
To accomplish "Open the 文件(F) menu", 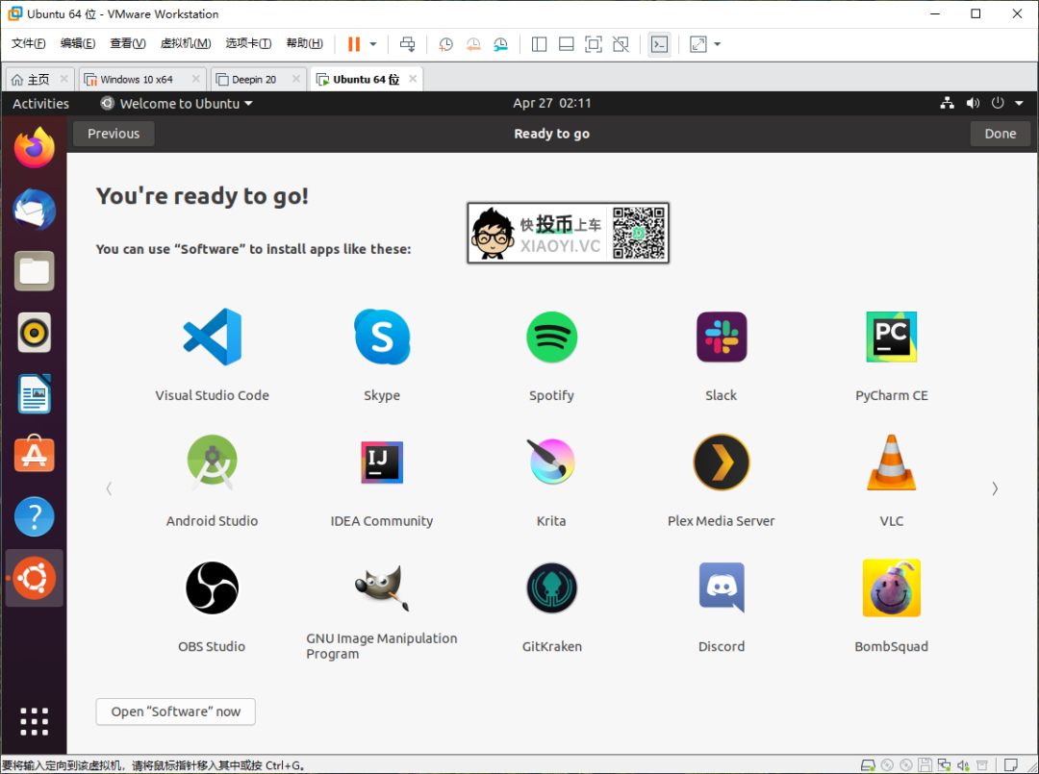I will pos(29,43).
